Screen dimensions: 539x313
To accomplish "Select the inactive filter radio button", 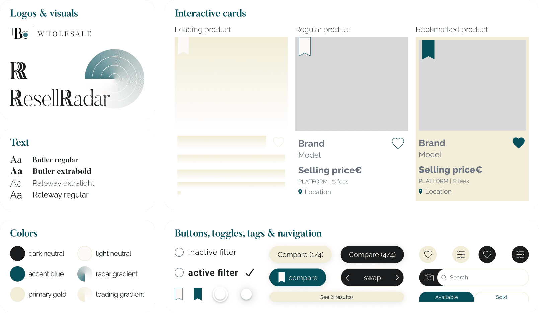I will (x=179, y=252).
